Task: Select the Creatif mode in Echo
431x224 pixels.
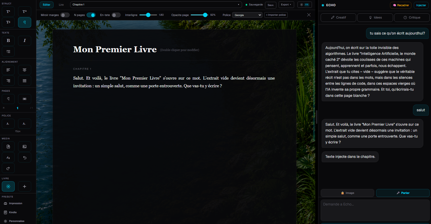Action: [338, 18]
